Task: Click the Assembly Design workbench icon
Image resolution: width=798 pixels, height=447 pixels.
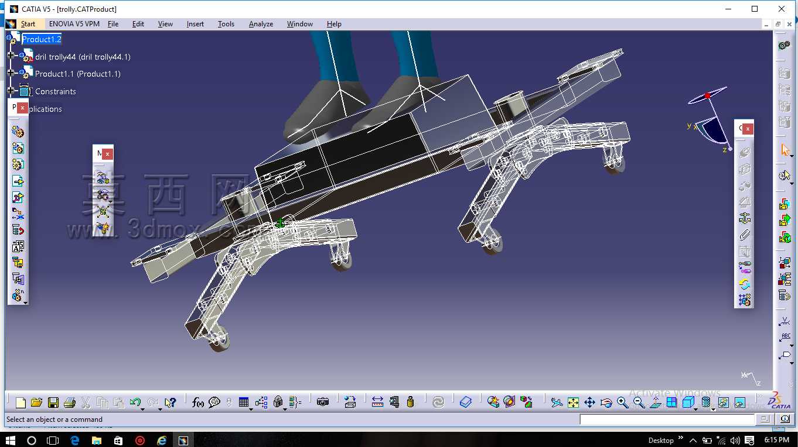Action: point(784,46)
